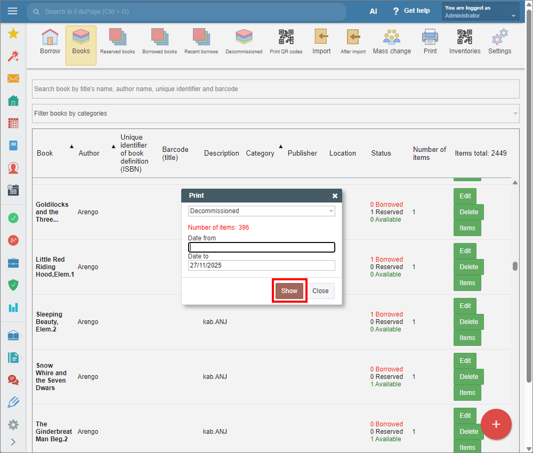This screenshot has width=533, height=453.
Task: Expand the logged-in Administrator account dropdown
Action: click(480, 12)
